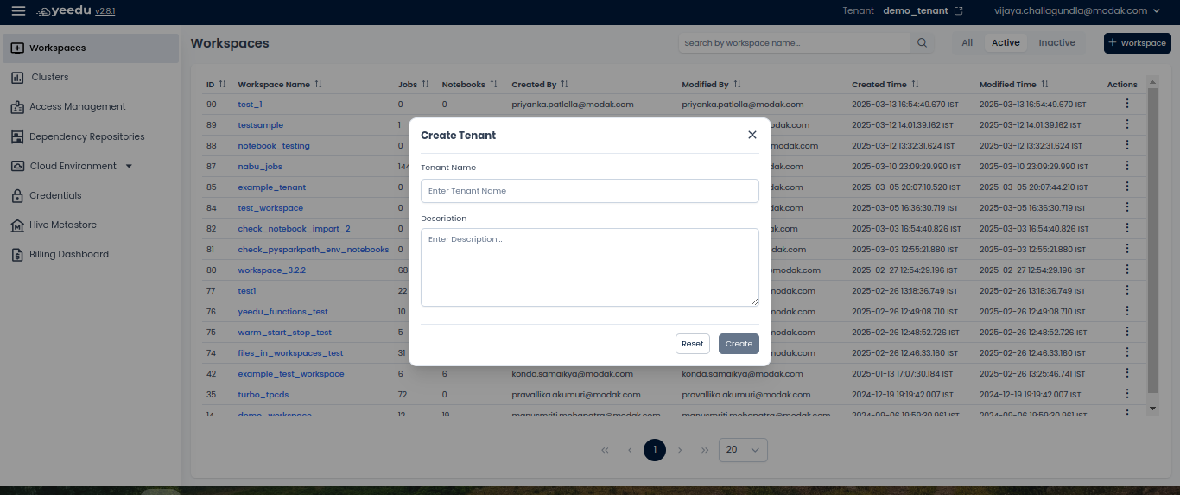1180x495 pixels.
Task: Open the files_in_workspaces_test link
Action: pos(290,353)
